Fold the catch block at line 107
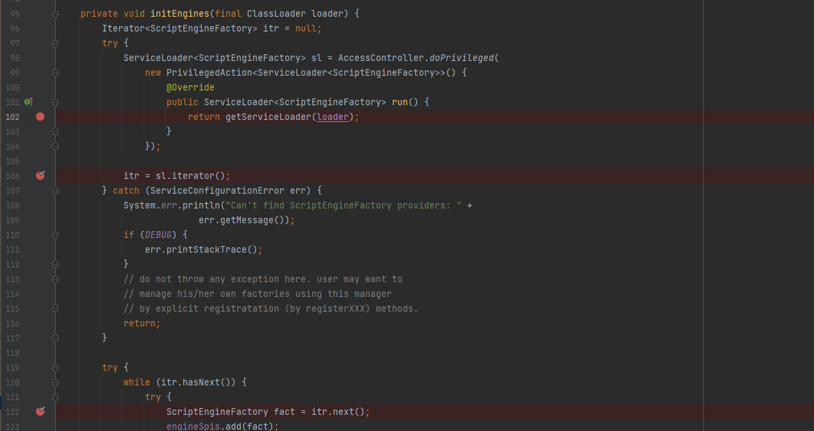814x431 pixels. coord(55,190)
